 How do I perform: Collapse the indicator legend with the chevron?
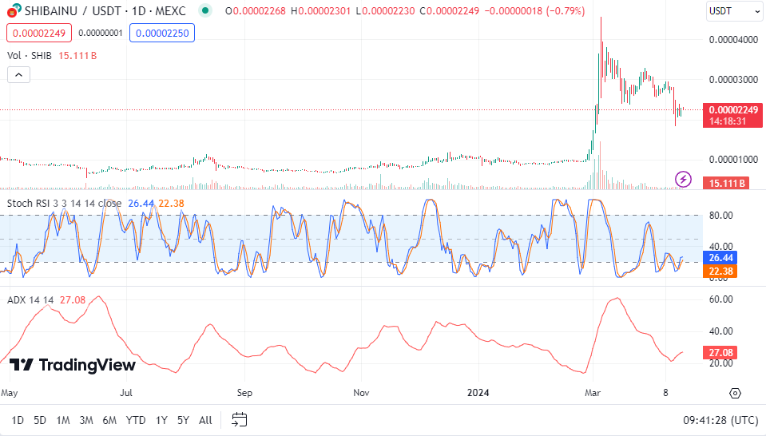18,75
